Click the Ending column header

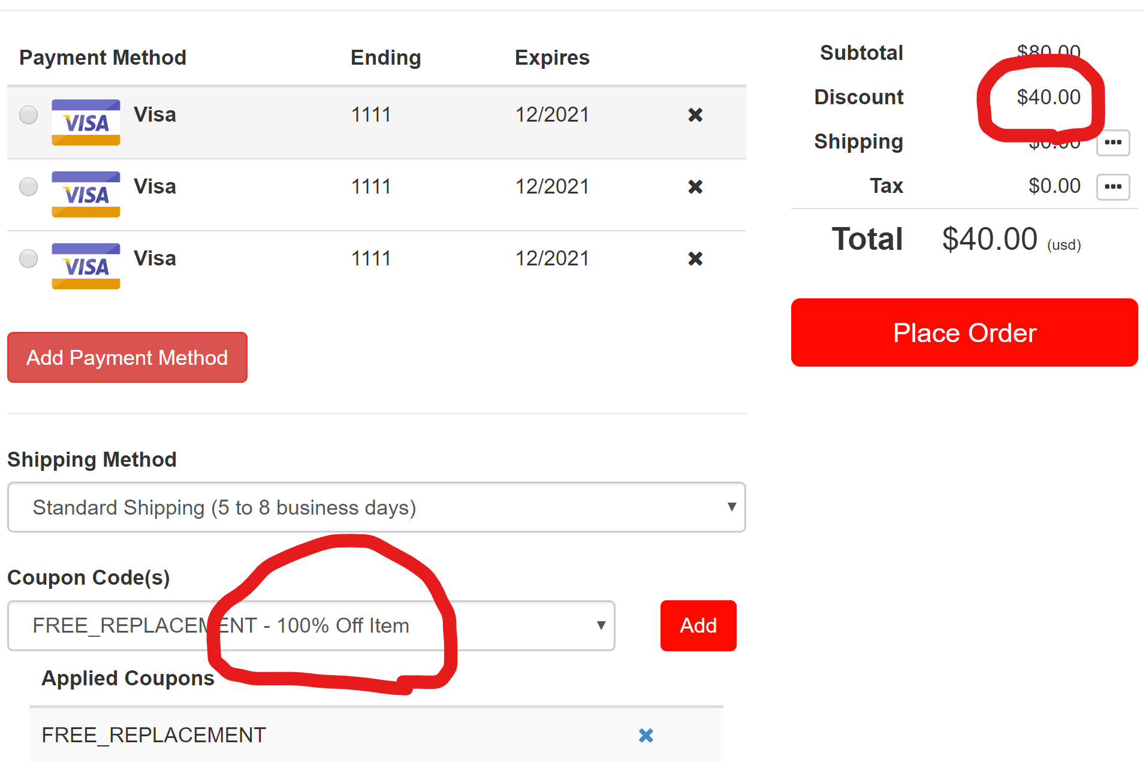(x=385, y=58)
